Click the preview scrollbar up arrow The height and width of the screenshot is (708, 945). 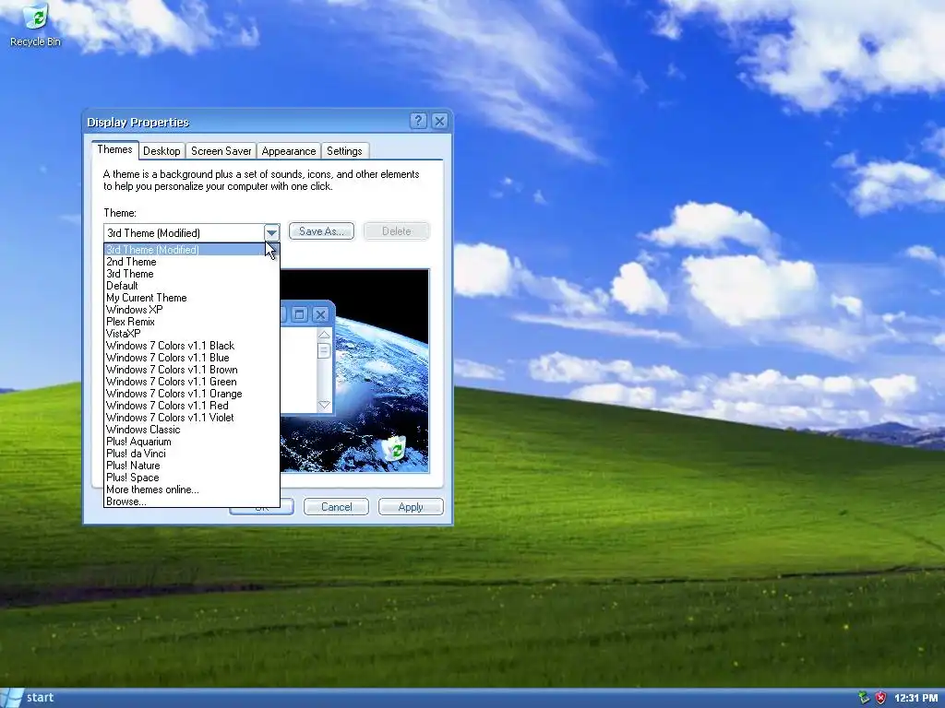[x=324, y=335]
